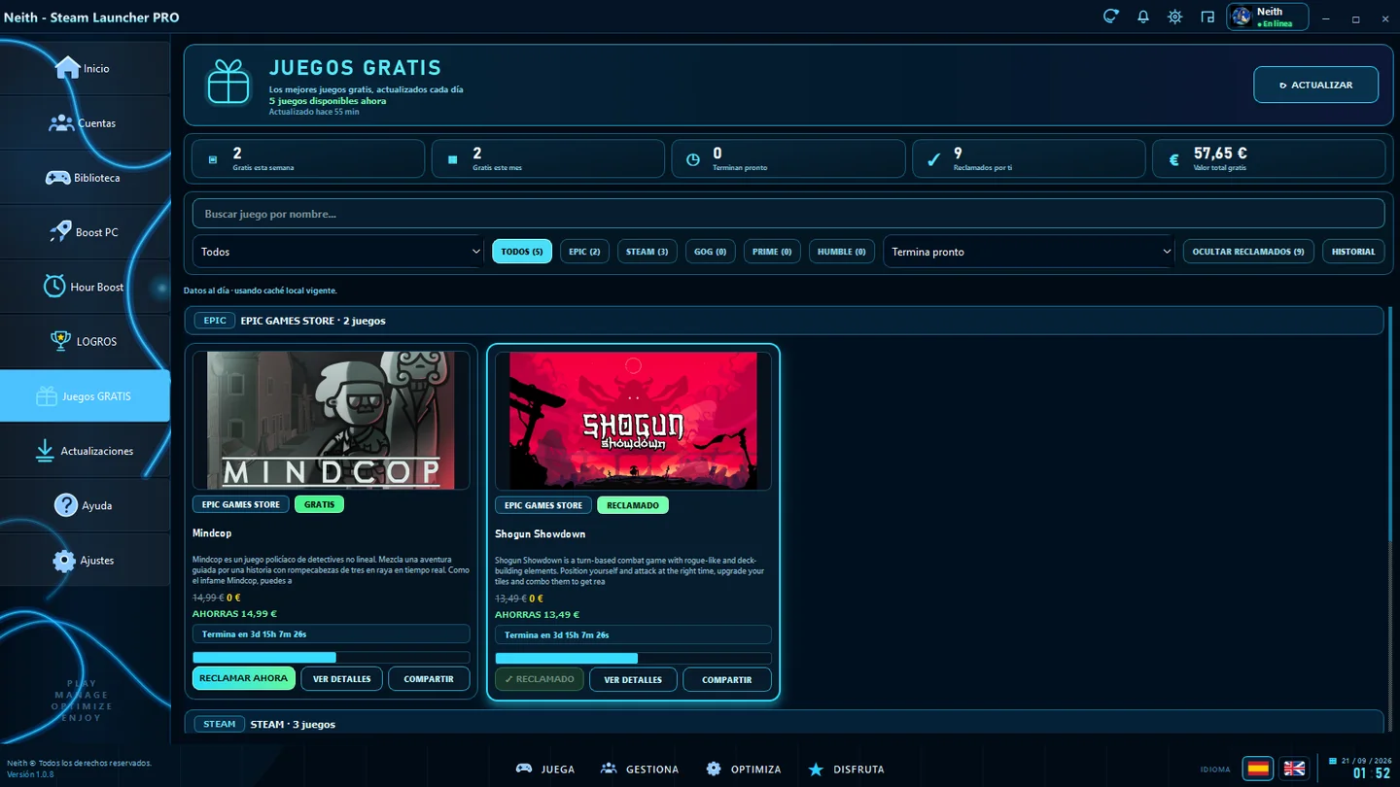Screen dimensions: 1400x787
Task: Go to Cuentas in the sidebar
Action: [85, 122]
